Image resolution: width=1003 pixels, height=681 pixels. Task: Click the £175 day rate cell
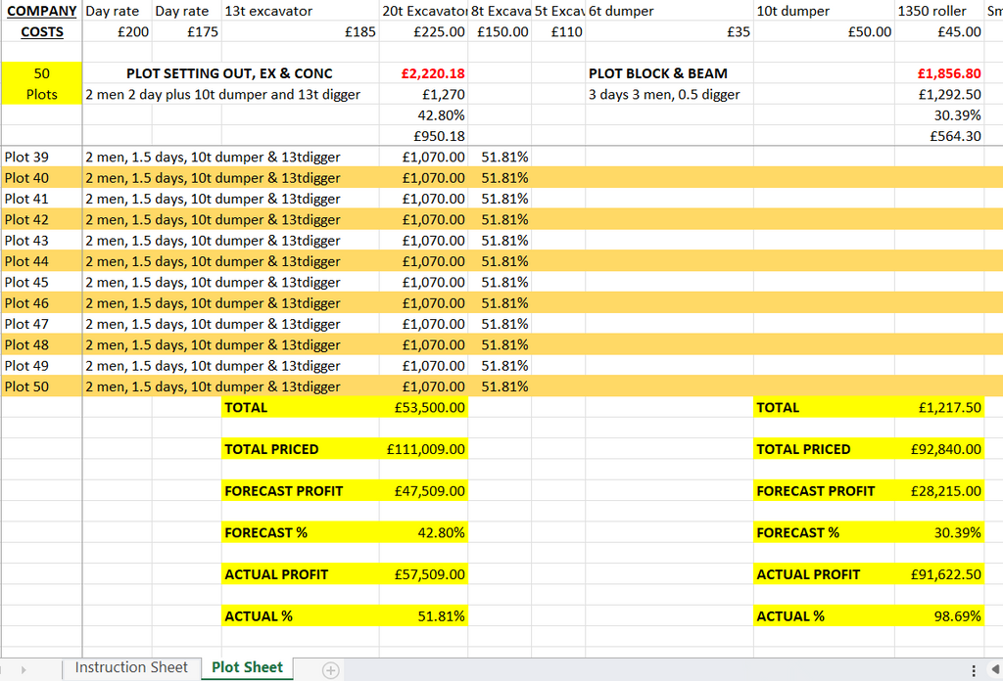tap(187, 32)
